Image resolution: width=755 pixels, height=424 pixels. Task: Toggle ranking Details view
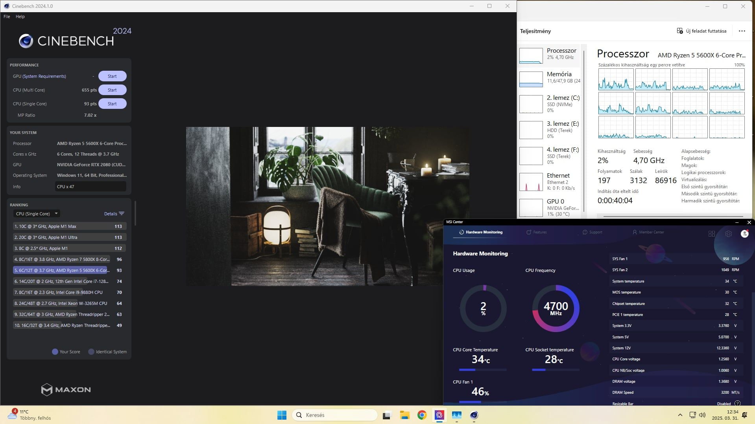[111, 214]
